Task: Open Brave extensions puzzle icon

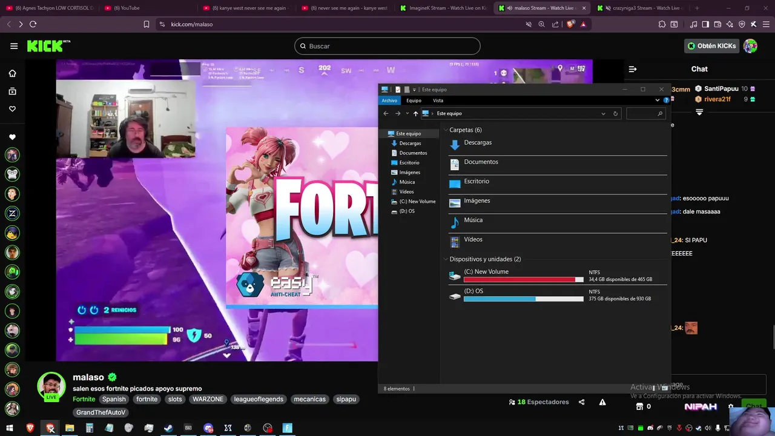Action: 662,24
